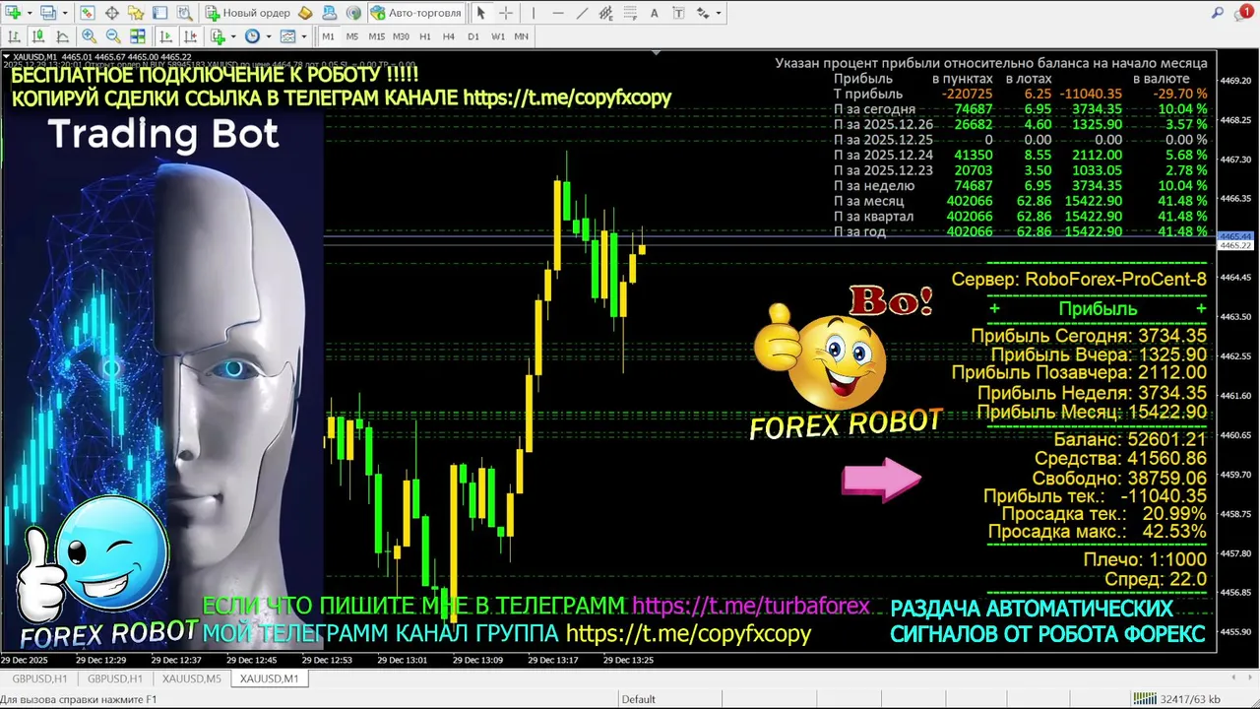Image resolution: width=1260 pixels, height=709 pixels.
Task: Toggle the Terminal panel icon
Action: (159, 13)
